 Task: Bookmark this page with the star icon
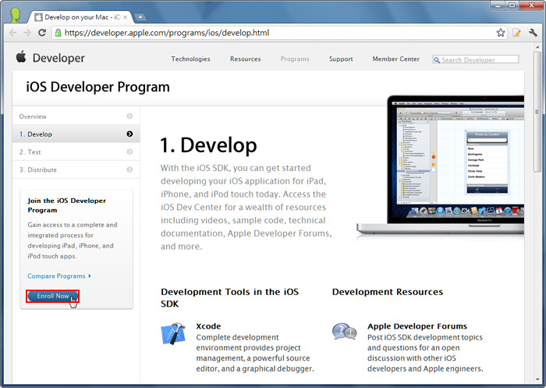(x=501, y=33)
